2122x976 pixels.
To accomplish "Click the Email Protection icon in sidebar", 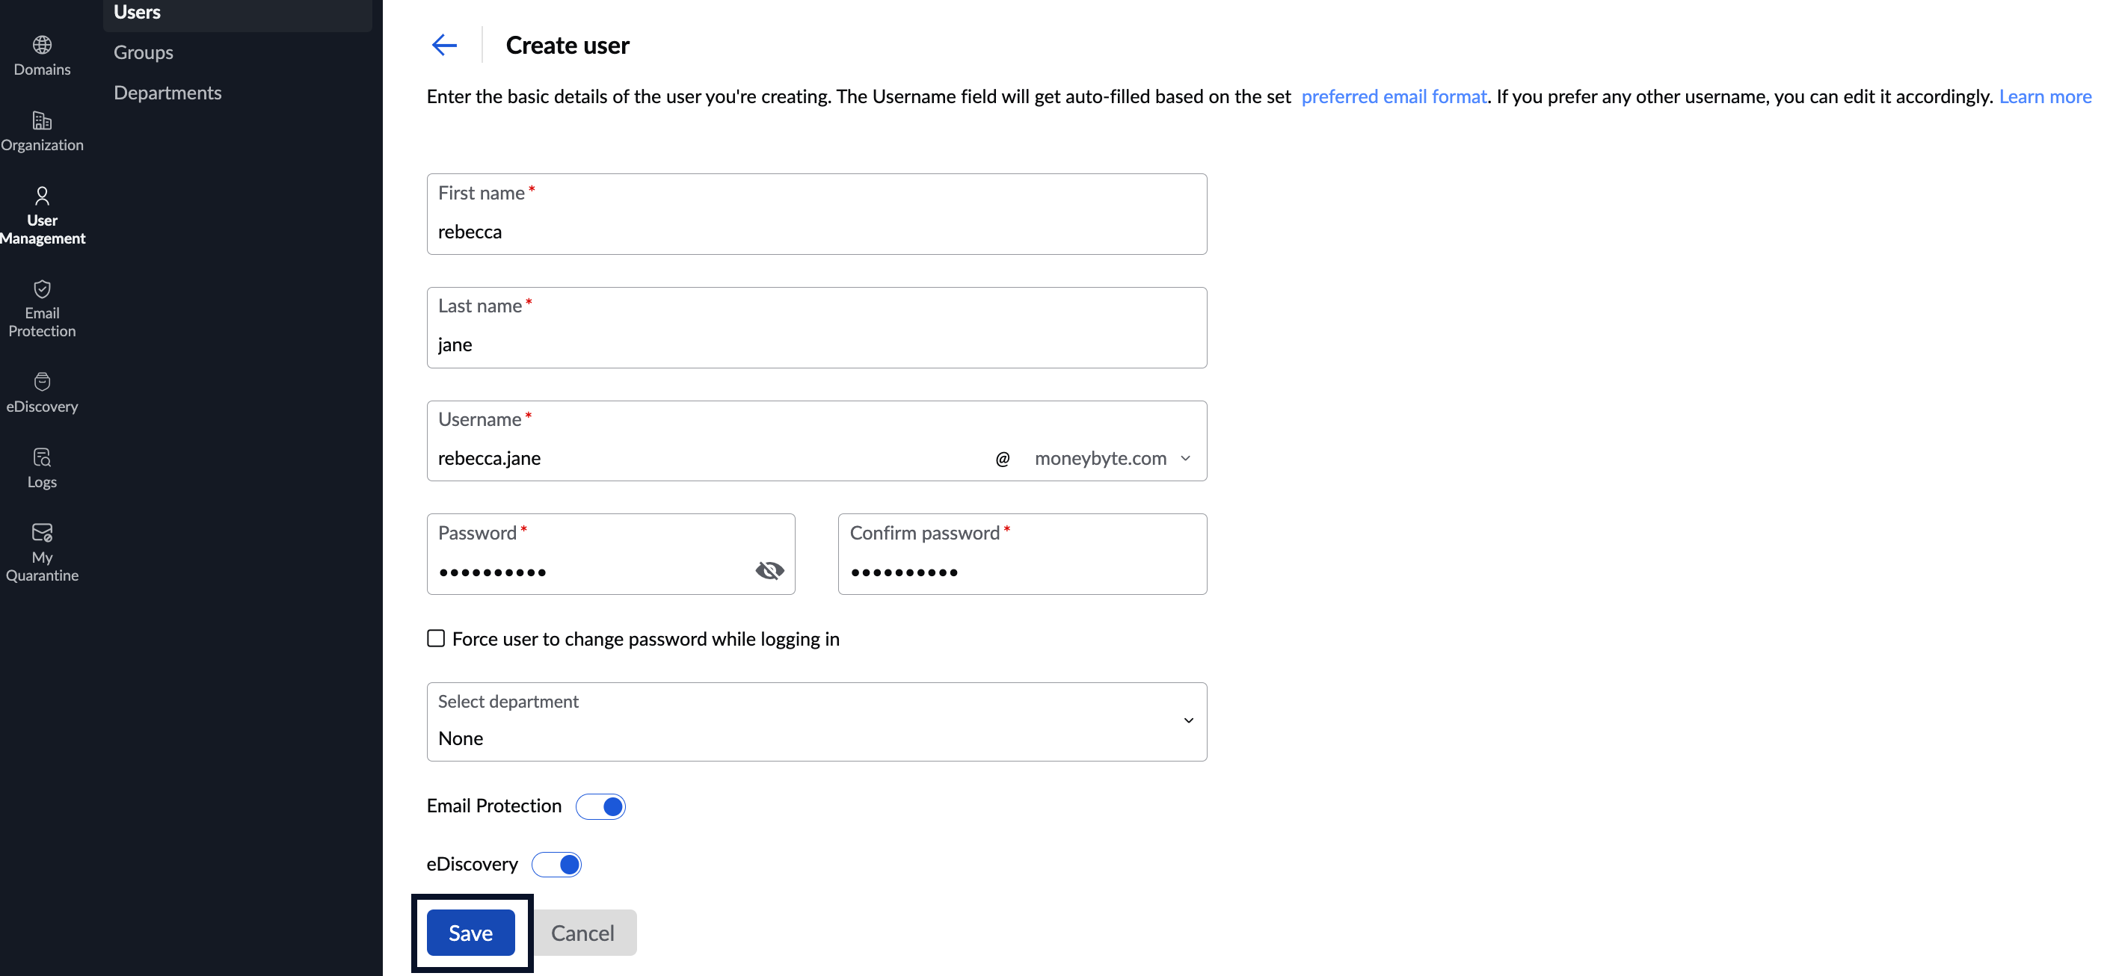I will pyautogui.click(x=40, y=289).
